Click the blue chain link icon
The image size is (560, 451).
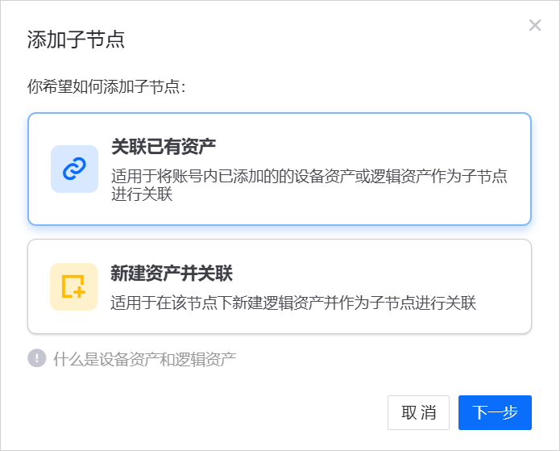pos(74,169)
